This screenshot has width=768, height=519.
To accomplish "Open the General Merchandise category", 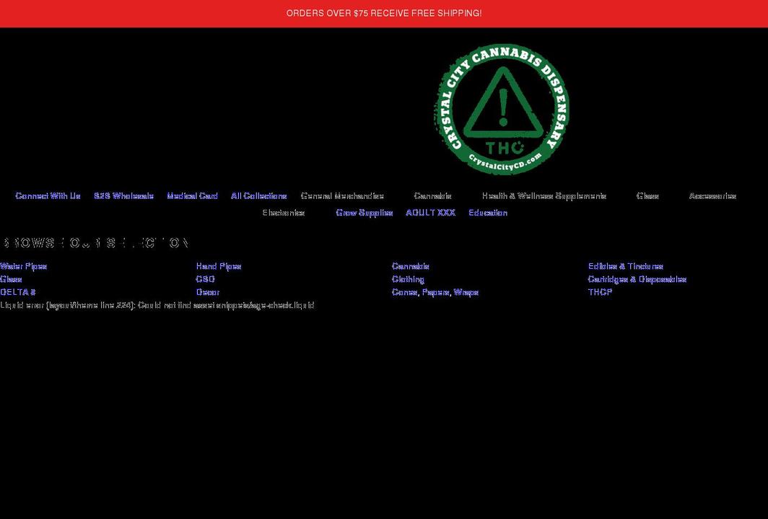I will coord(343,195).
